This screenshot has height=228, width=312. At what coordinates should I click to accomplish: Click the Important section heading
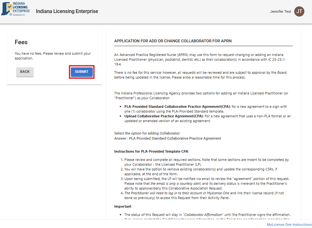pyautogui.click(x=123, y=206)
